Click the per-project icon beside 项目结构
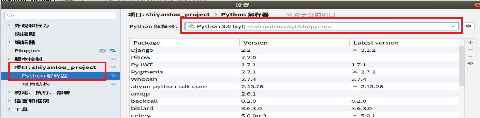480x118 pixels. click(113, 84)
